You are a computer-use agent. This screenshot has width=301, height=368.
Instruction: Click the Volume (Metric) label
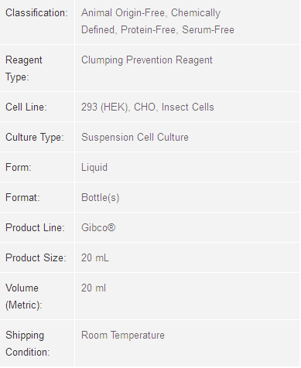click(x=24, y=296)
